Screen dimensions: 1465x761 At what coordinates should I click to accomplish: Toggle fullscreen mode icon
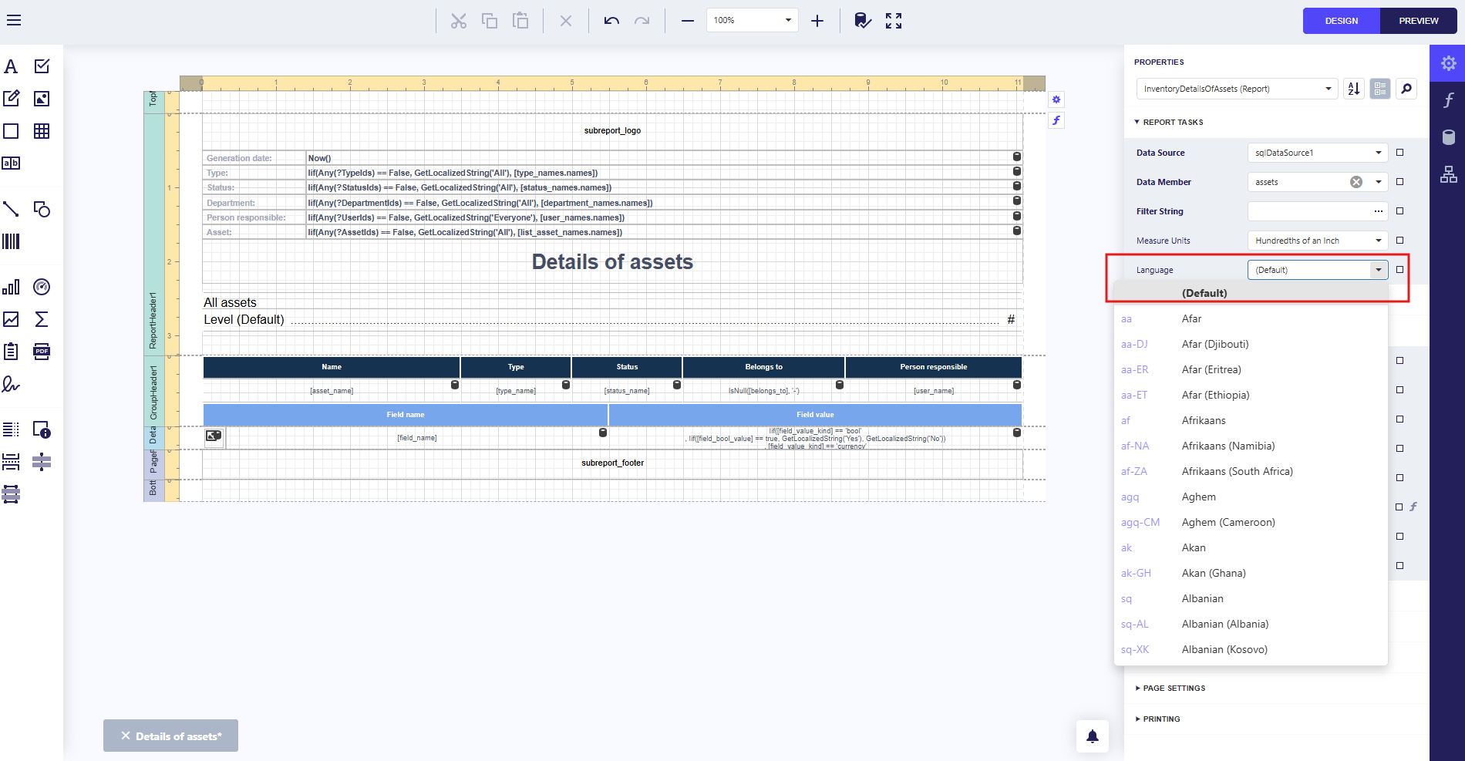894,21
